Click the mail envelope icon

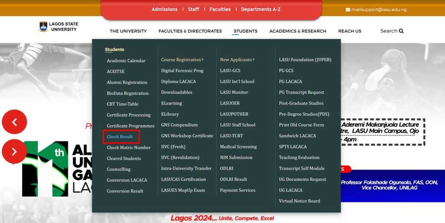pyautogui.click(x=348, y=10)
